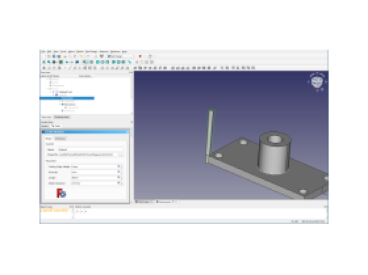Click the red stop macro icon in the toolbar

(141, 57)
